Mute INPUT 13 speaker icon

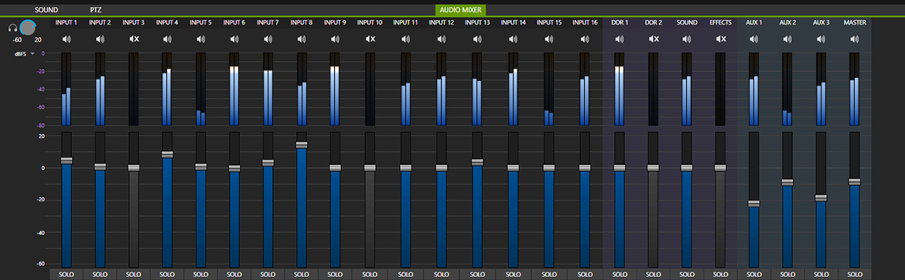(477, 39)
